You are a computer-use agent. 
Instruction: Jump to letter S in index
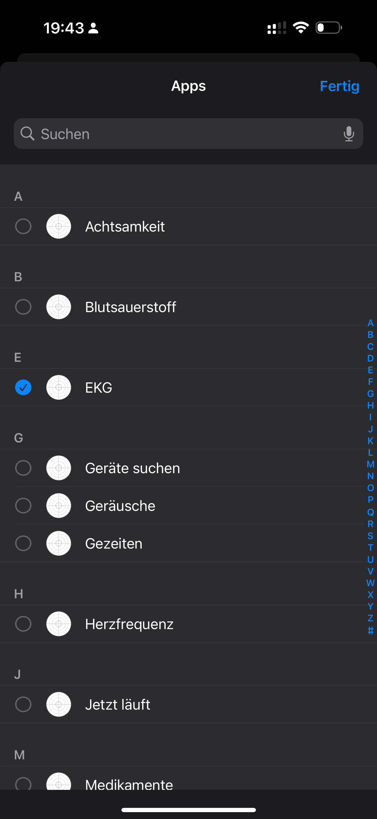370,536
